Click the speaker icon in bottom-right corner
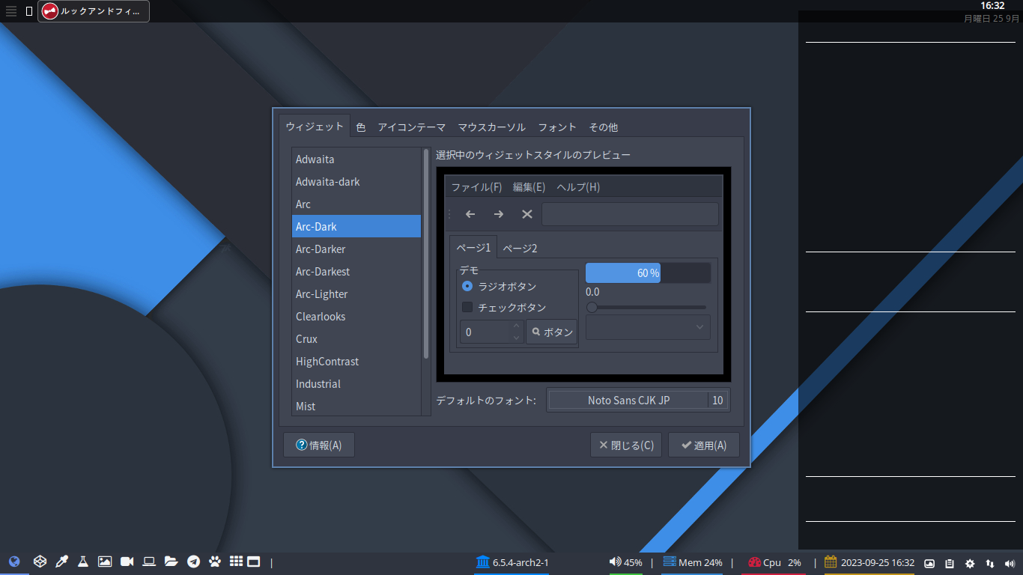 pos(1010,563)
